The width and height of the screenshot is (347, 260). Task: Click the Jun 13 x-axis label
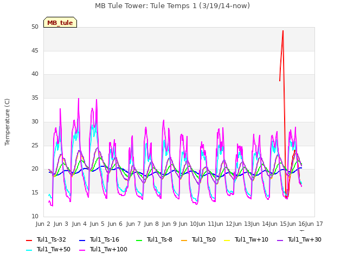242,224
